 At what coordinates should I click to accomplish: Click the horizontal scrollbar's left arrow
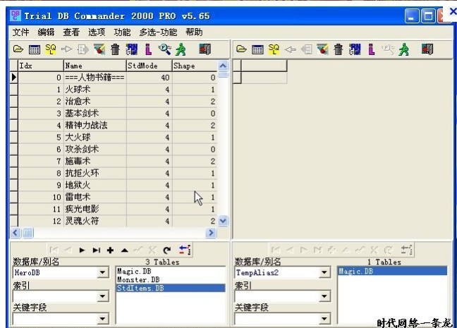pyautogui.click(x=16, y=233)
